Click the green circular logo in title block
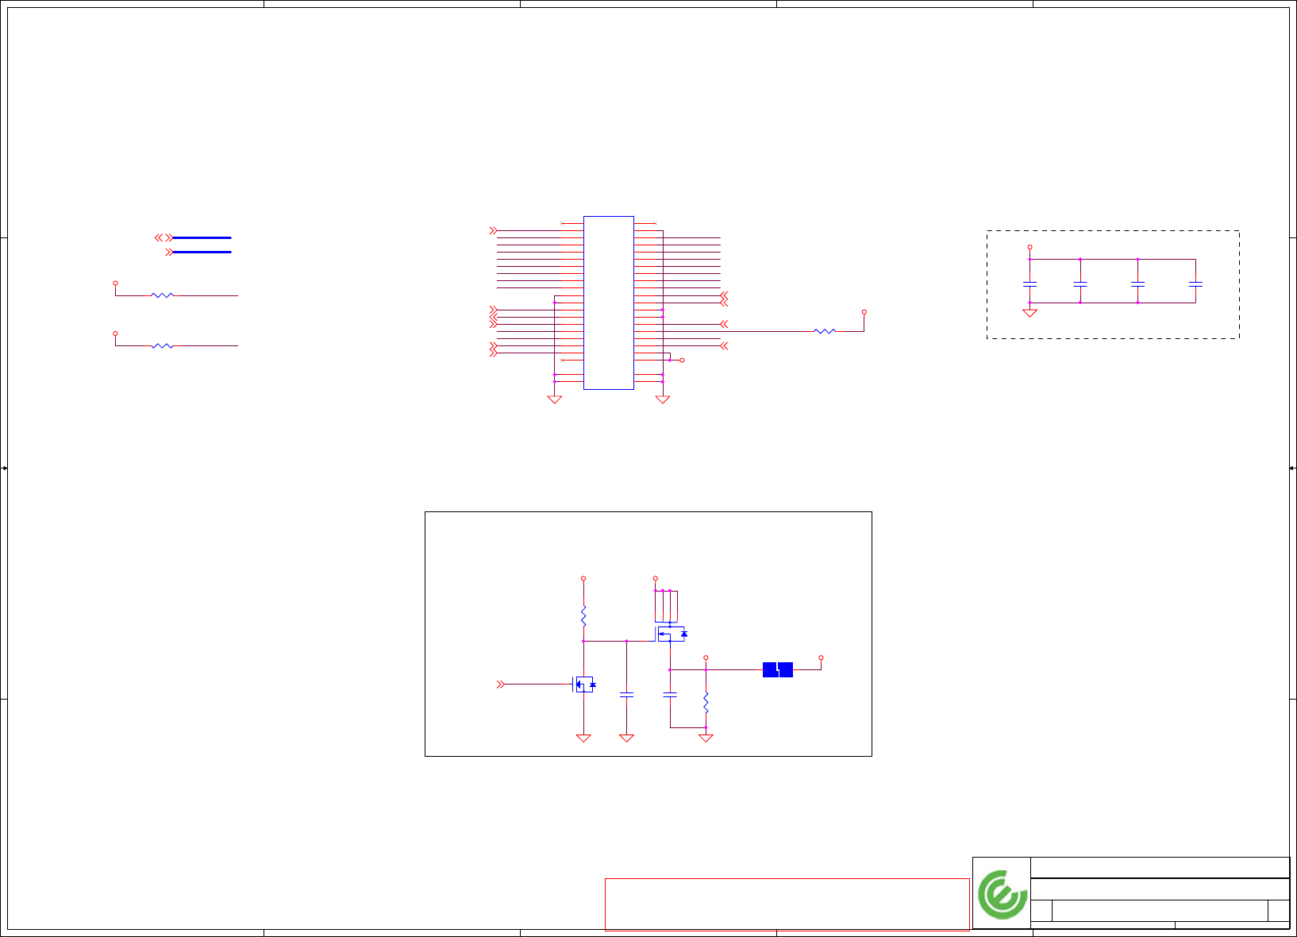The image size is (1297, 937). 1003,894
